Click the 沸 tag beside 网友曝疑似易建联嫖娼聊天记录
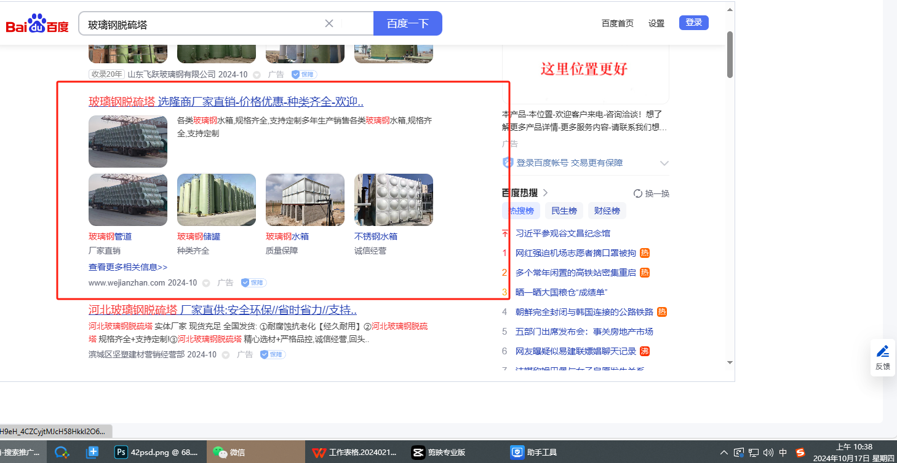The image size is (897, 463). pos(645,351)
